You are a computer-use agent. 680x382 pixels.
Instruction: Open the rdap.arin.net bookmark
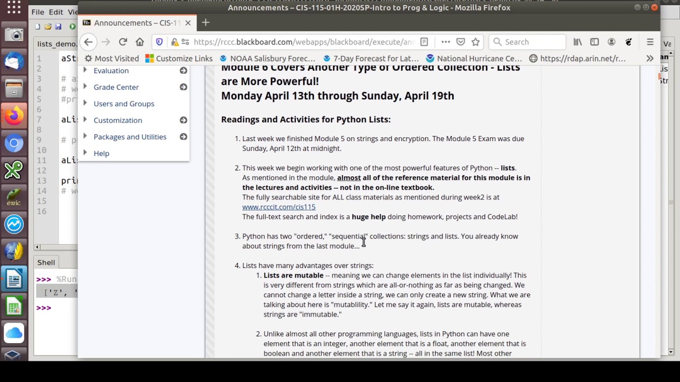[577, 58]
